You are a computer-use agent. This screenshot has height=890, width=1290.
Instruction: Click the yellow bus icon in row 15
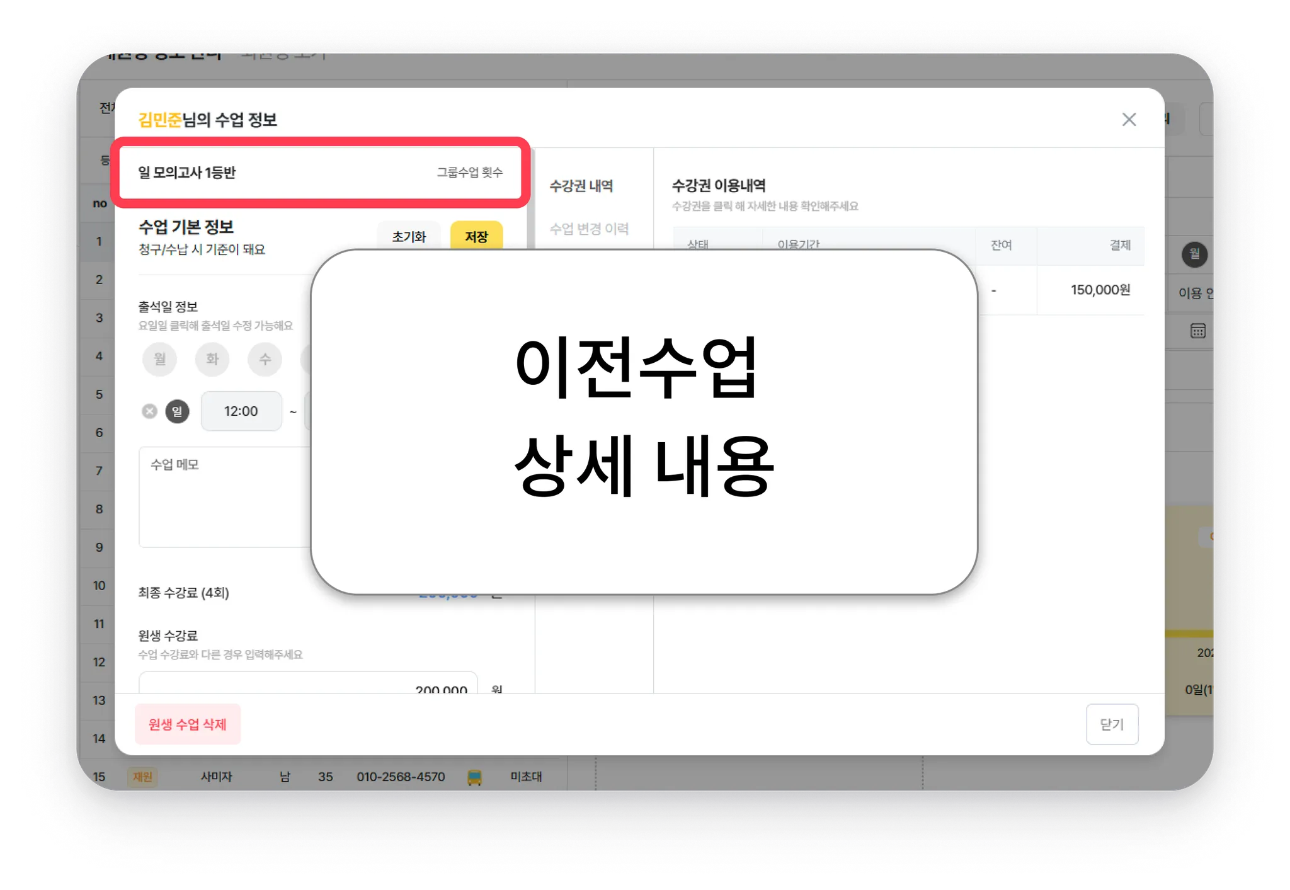pos(474,777)
